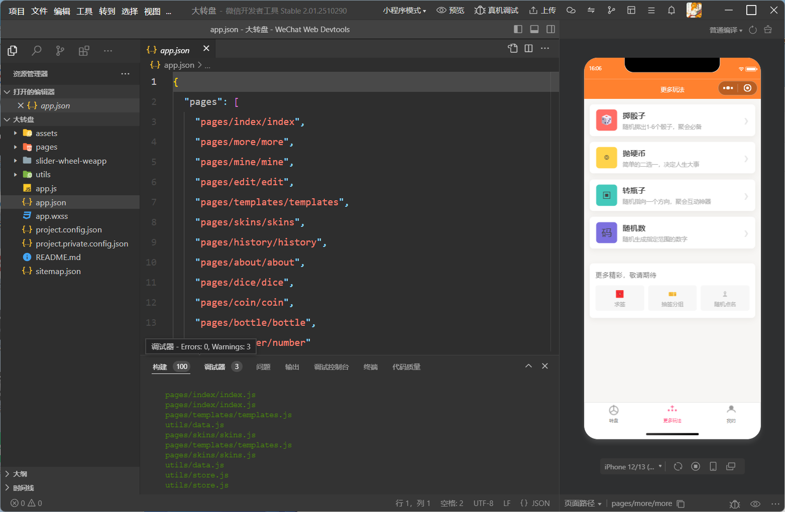Open notifications bell icon
Viewport: 785px width, 512px height.
(671, 11)
